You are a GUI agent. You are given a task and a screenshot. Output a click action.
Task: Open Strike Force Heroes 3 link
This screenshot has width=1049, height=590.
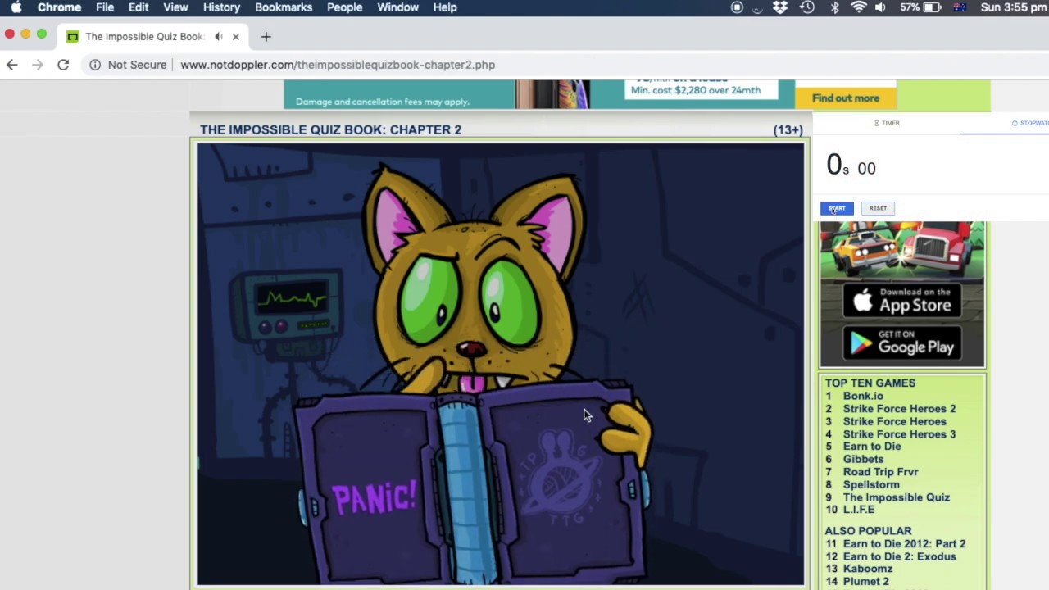point(899,434)
